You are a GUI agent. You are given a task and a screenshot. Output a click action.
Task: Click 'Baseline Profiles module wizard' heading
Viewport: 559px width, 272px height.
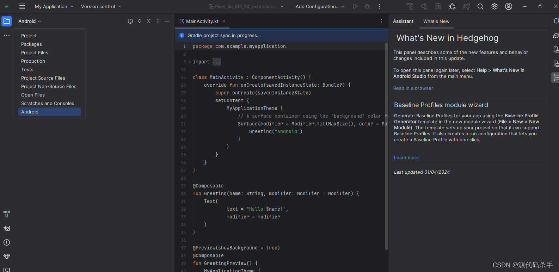coord(441,105)
